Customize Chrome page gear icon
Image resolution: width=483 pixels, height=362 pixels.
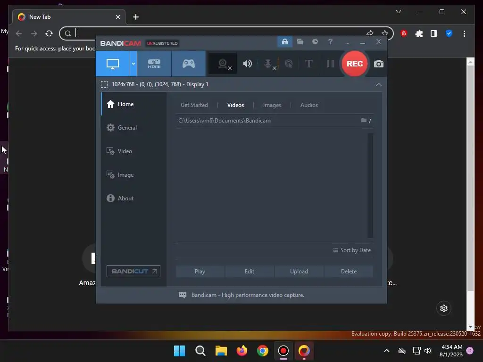coord(443,308)
